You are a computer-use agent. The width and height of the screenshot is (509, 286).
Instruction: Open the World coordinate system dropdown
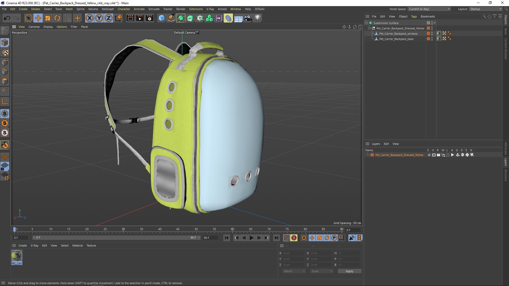coord(294,271)
